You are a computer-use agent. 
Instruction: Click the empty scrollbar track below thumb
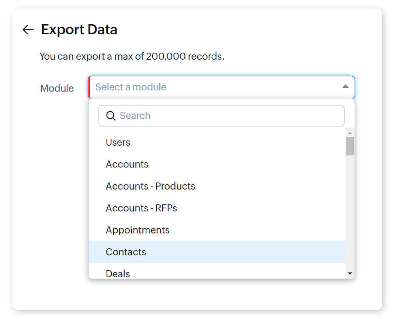(x=350, y=214)
